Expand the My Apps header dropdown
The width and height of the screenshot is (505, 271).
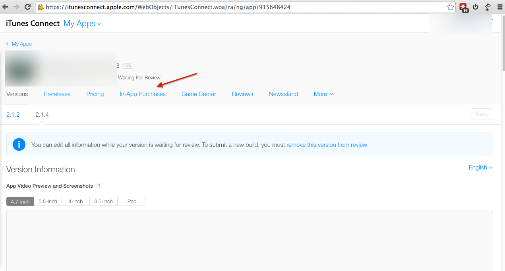tap(82, 23)
